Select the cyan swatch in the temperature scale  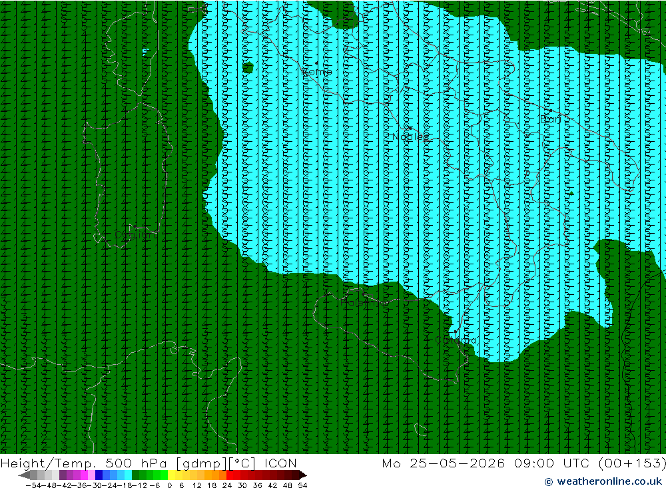[x=128, y=475]
